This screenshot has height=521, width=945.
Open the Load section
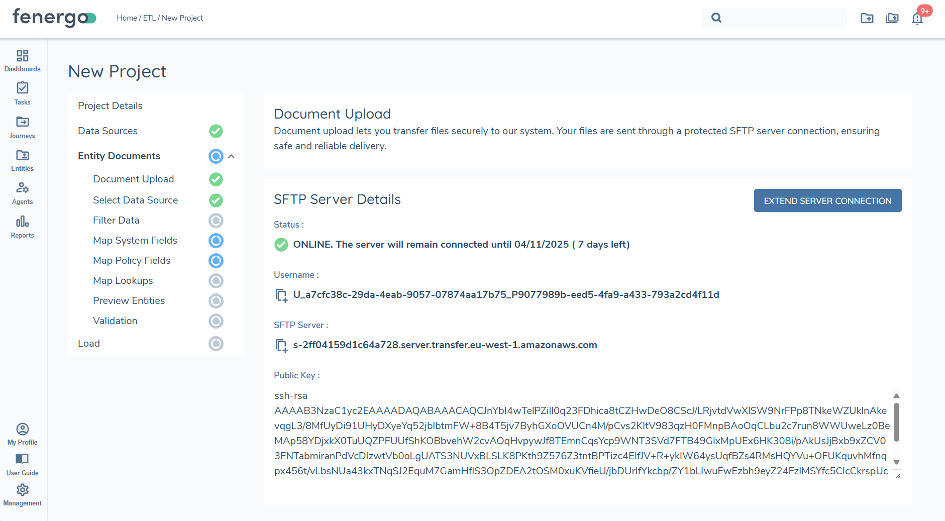(x=88, y=343)
